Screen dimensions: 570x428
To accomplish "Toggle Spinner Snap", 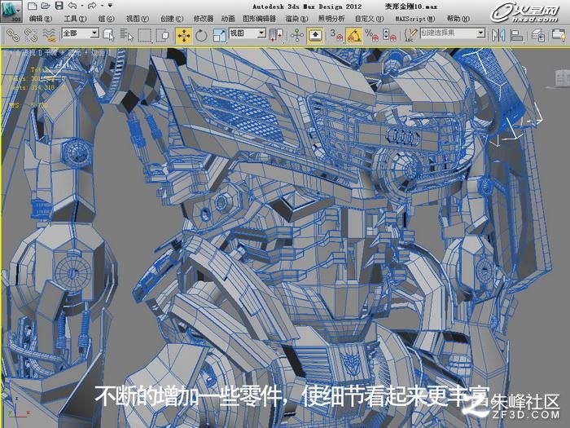I will point(389,35).
